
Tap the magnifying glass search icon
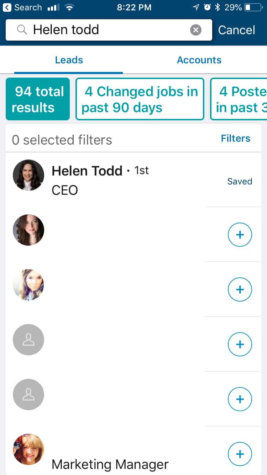(x=22, y=30)
